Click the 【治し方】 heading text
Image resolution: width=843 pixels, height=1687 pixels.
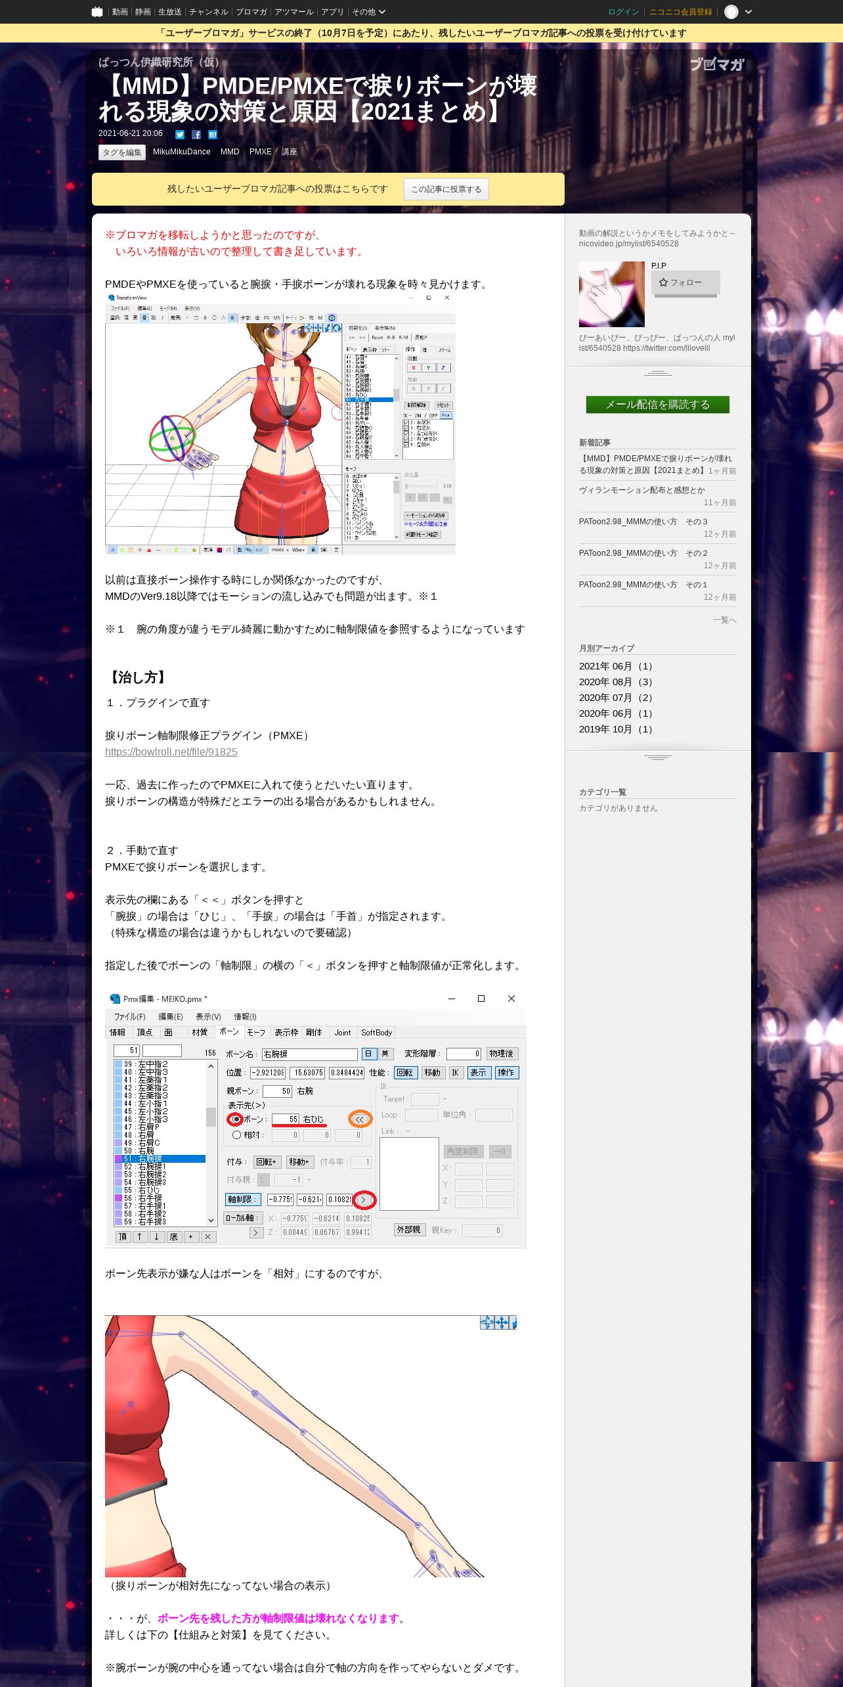tap(138, 677)
